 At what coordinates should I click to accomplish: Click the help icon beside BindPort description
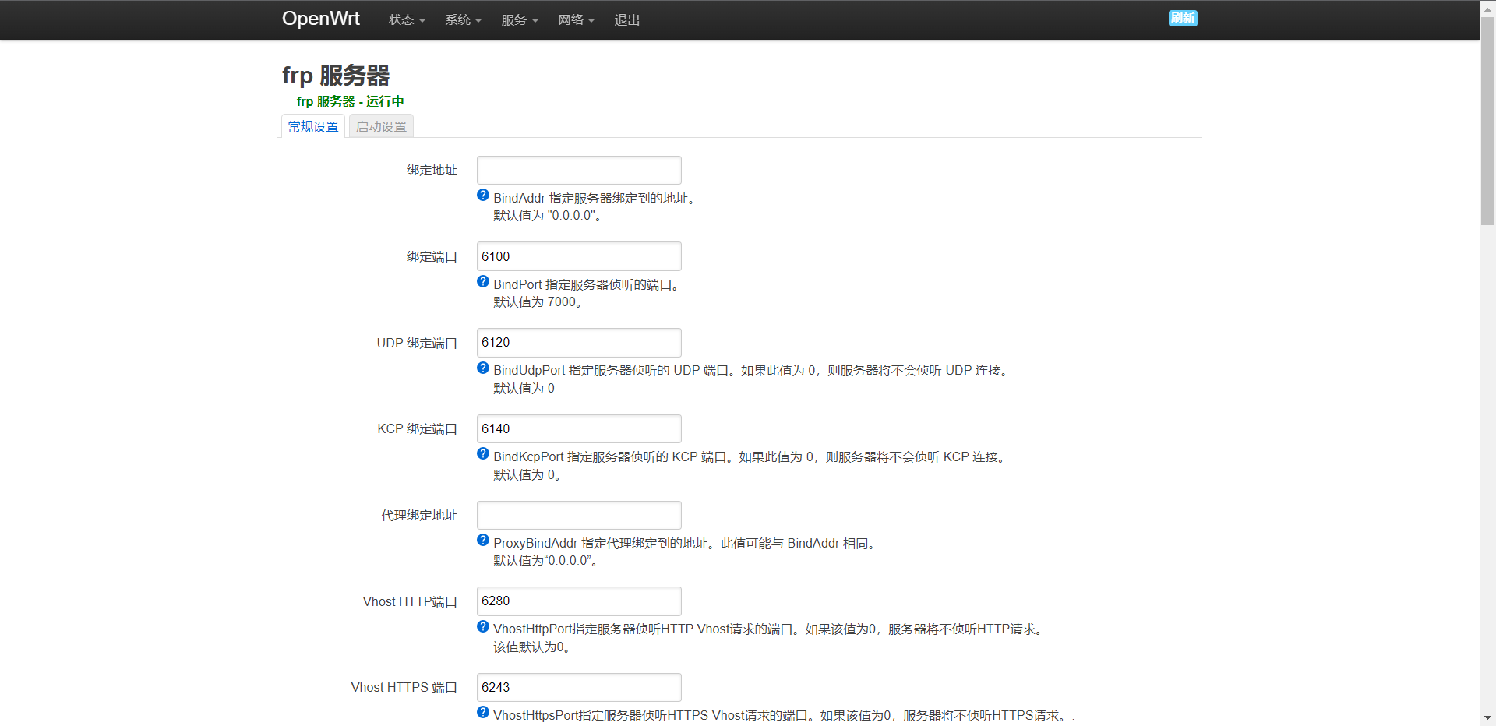[x=483, y=282]
